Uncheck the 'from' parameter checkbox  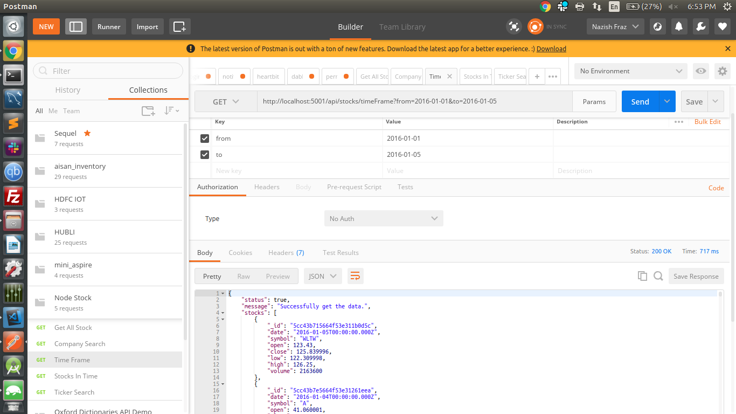click(x=205, y=139)
